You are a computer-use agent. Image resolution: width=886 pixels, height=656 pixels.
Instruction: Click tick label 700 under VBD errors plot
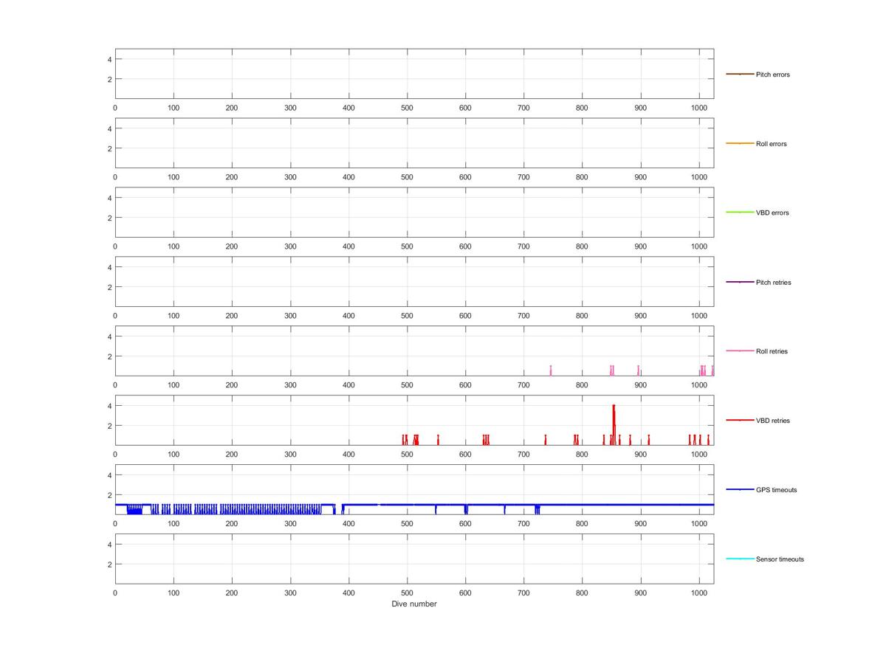pyautogui.click(x=523, y=246)
